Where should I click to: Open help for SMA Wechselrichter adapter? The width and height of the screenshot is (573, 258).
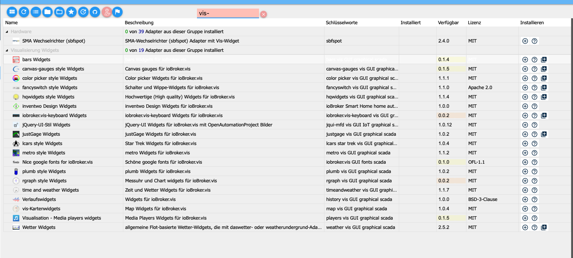click(x=535, y=41)
